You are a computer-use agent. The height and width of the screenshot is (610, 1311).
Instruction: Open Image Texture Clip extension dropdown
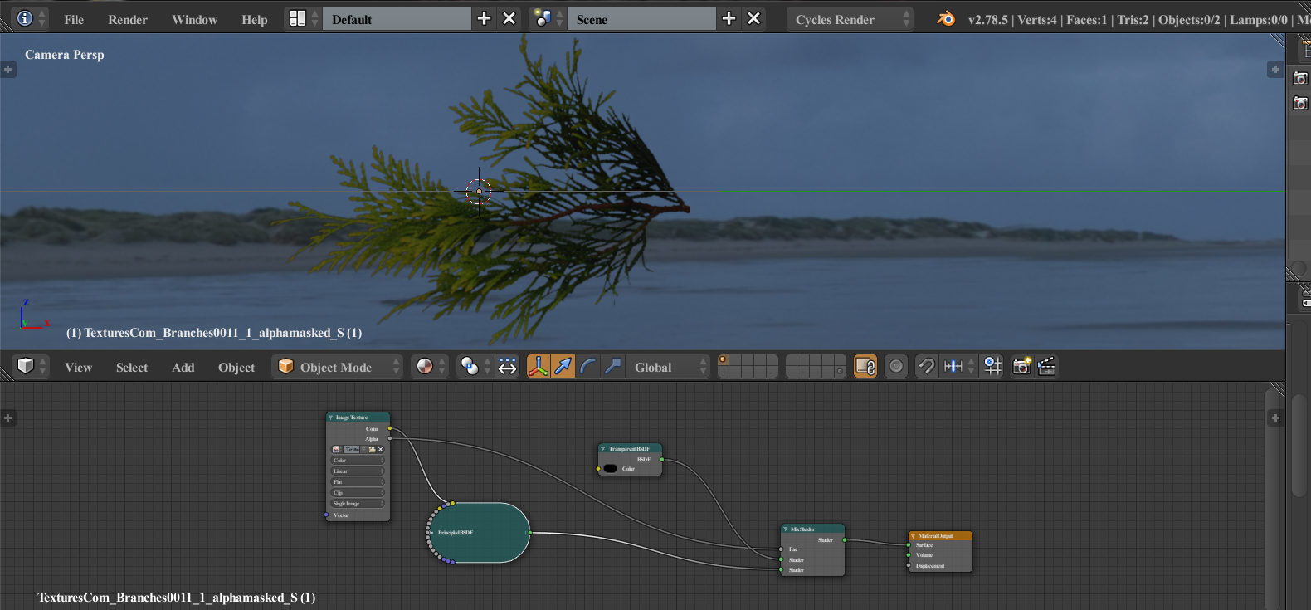point(358,493)
